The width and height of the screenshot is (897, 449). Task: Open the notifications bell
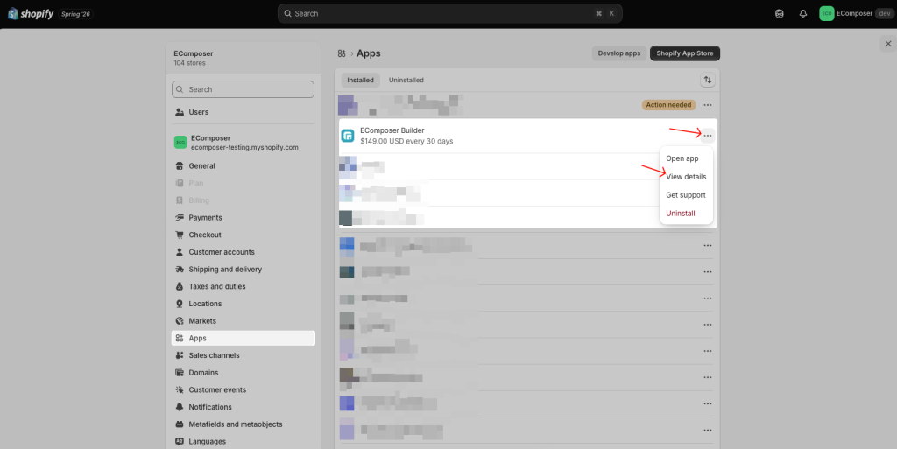coord(803,14)
